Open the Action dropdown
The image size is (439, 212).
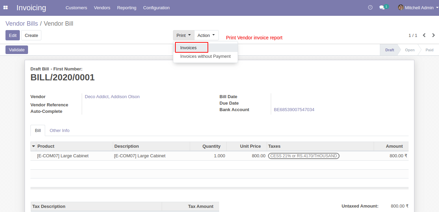[206, 35]
